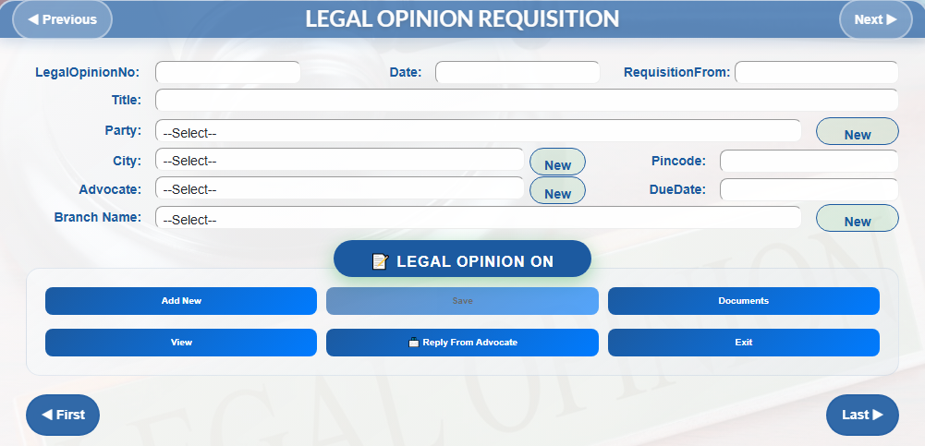Add a new city with New button
Image resolution: width=925 pixels, height=446 pixels.
coord(557,163)
